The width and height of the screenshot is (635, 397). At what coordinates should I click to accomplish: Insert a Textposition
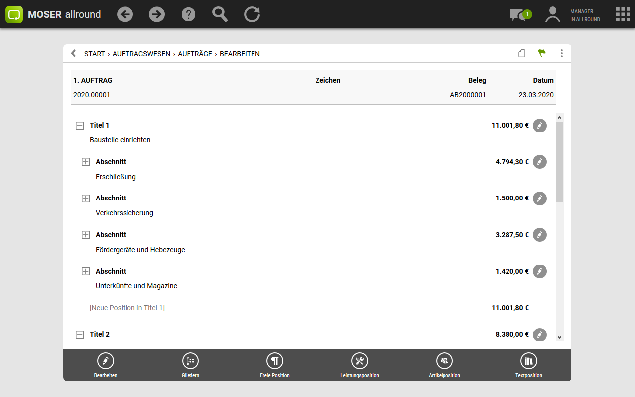pos(528,361)
